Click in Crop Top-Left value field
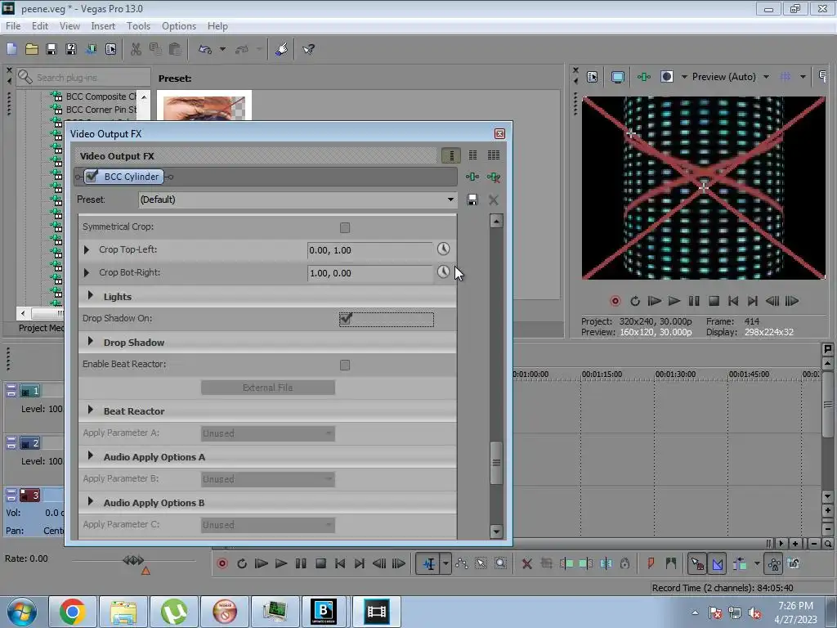This screenshot has width=837, height=628. pos(369,250)
